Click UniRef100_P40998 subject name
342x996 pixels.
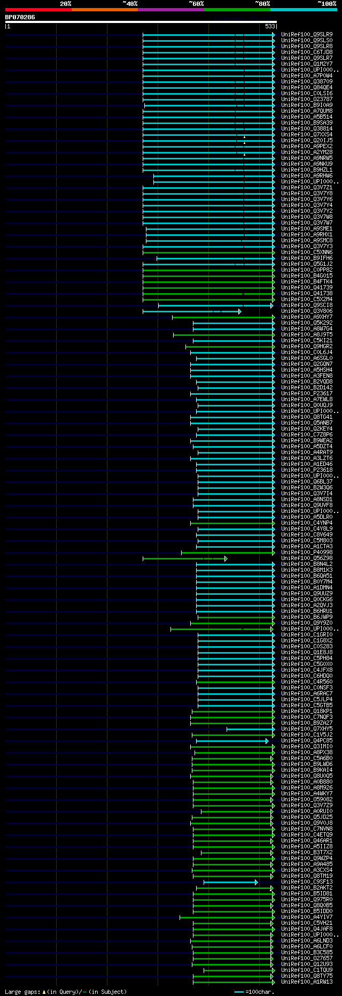click(307, 553)
